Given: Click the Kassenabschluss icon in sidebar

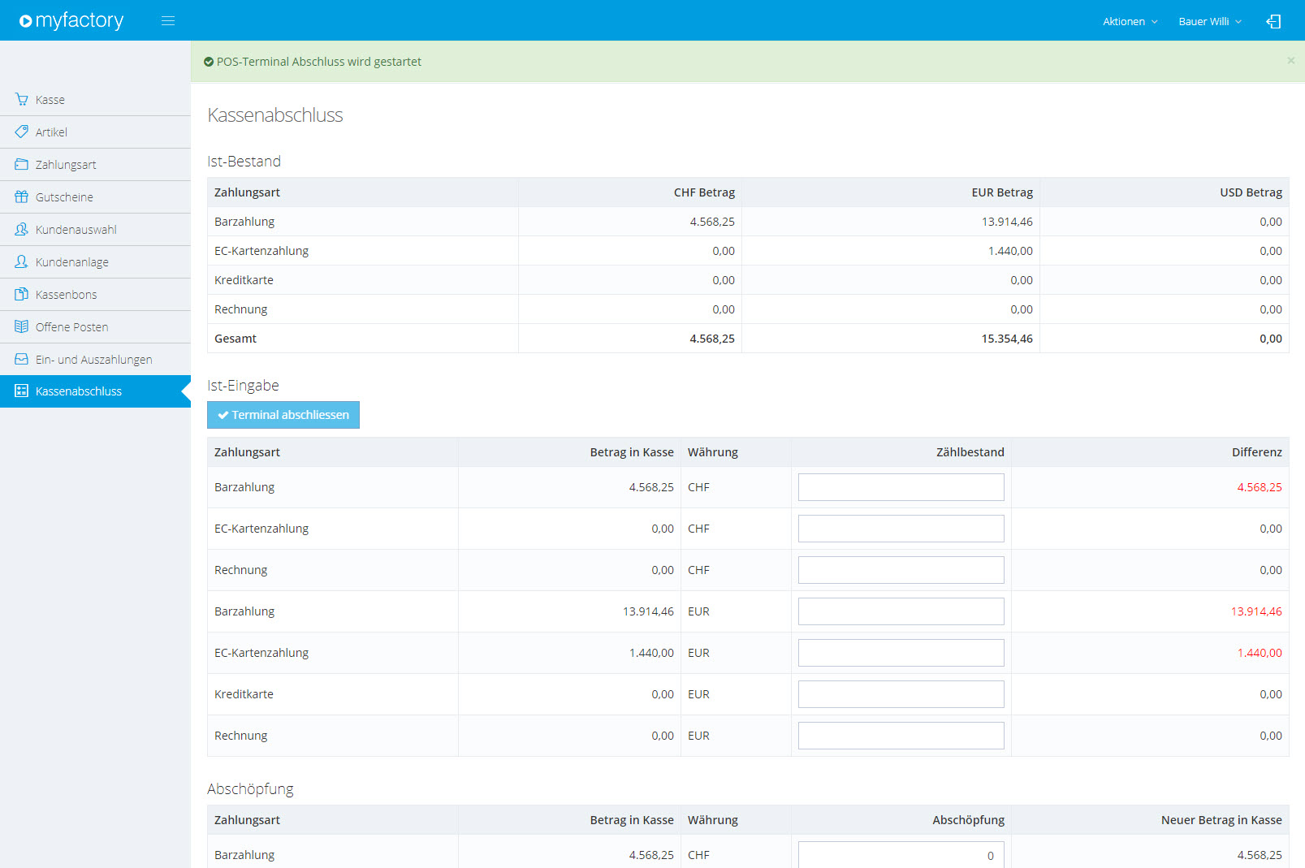Looking at the screenshot, I should [x=22, y=391].
